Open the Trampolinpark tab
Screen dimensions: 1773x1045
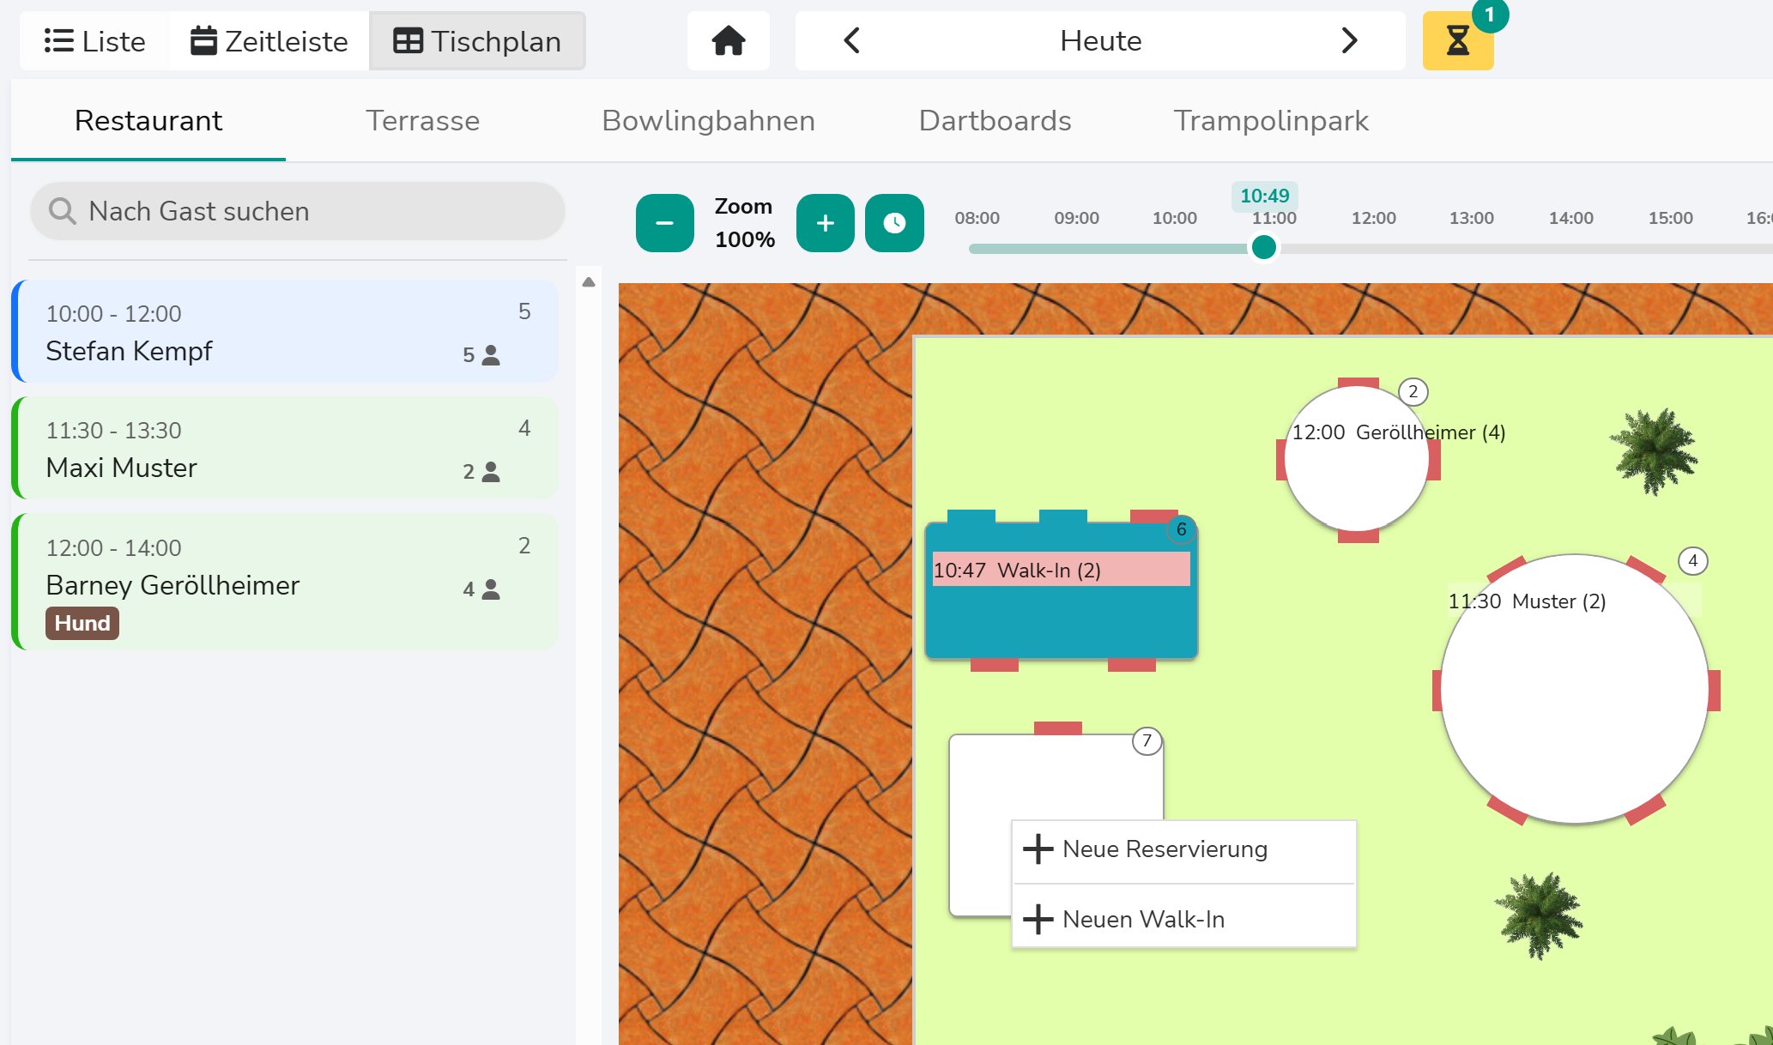coord(1271,121)
